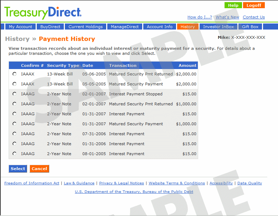Open the Law & Guidance link

(79, 183)
